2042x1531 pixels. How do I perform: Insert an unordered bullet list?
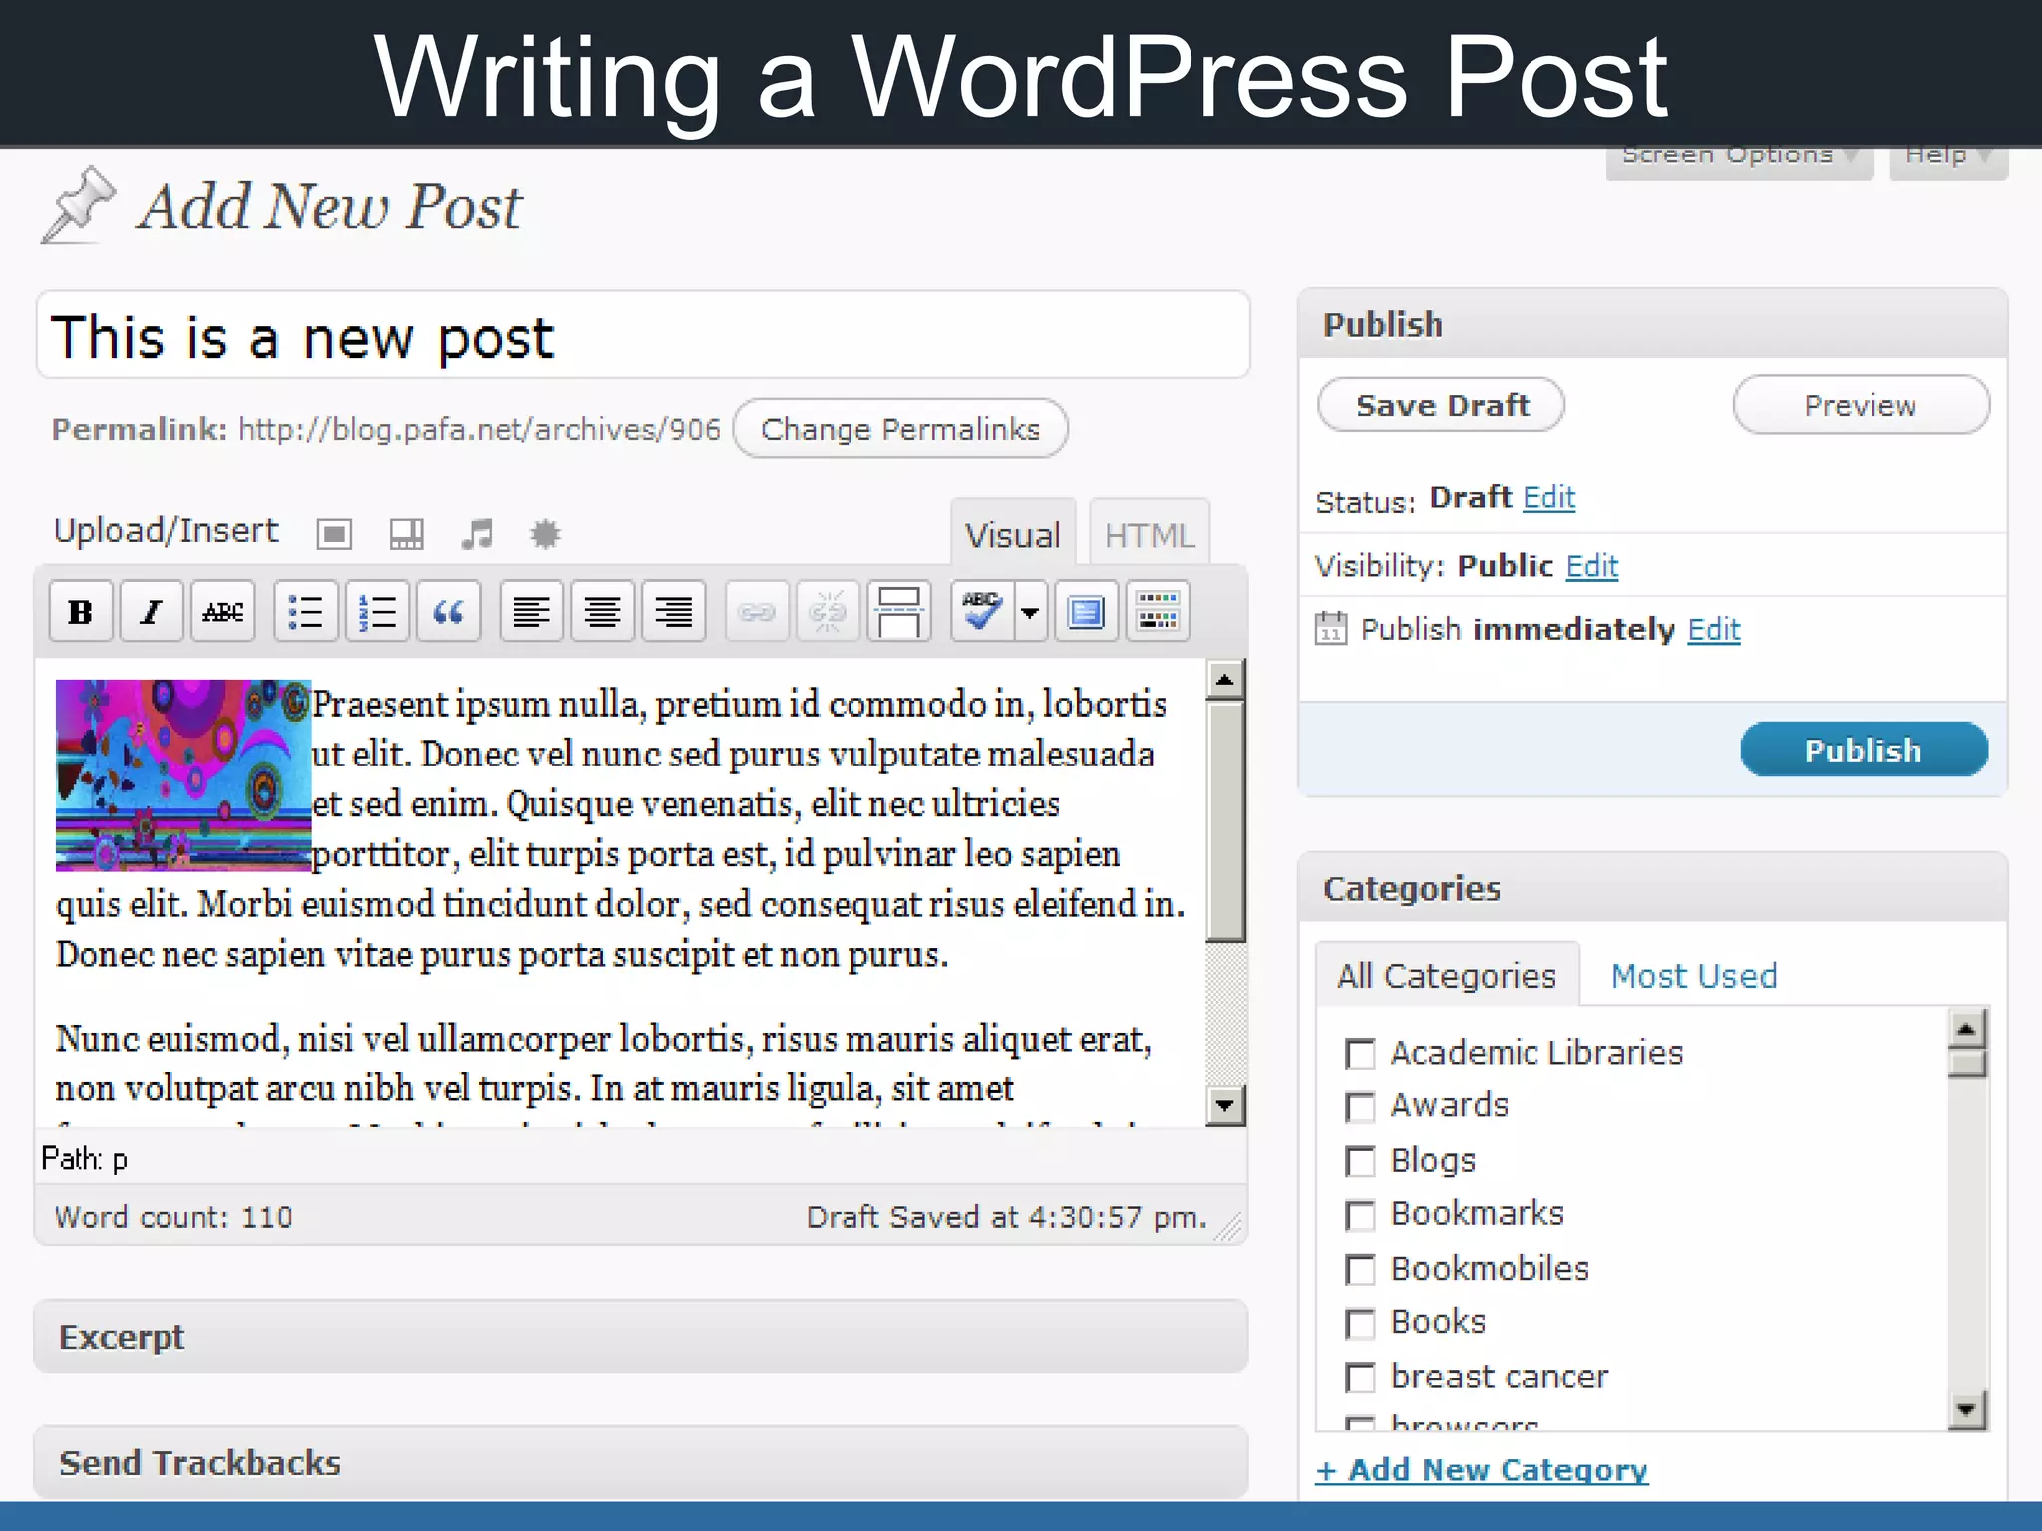tap(305, 611)
